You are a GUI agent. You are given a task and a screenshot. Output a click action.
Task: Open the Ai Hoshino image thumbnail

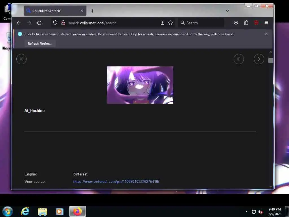[x=140, y=85]
